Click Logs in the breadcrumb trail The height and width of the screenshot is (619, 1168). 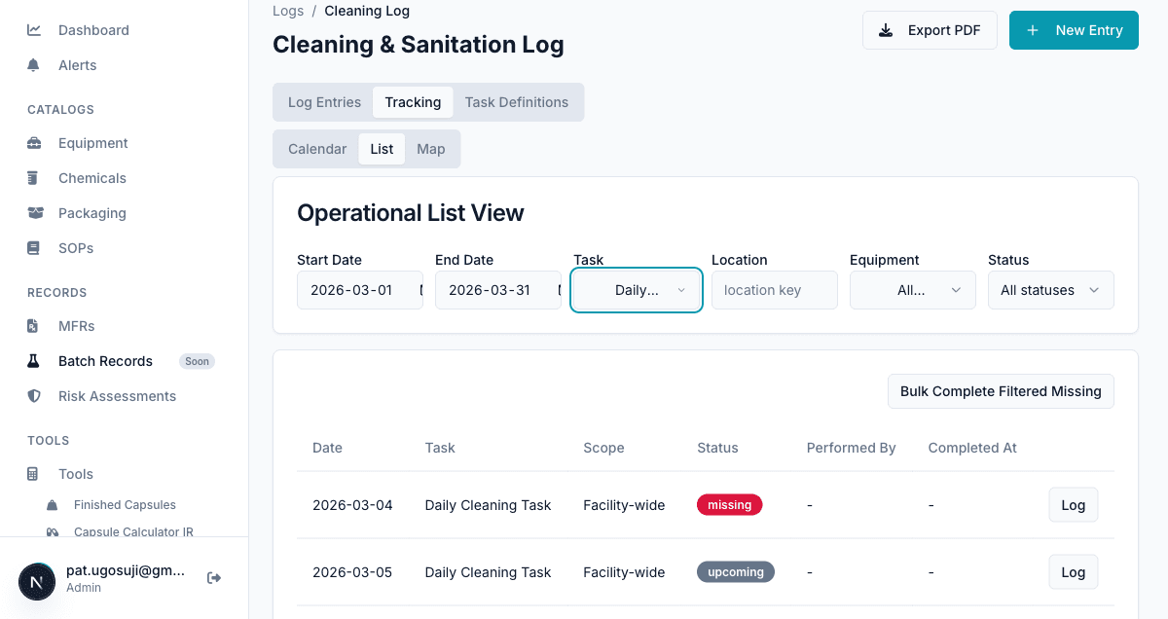pos(287,11)
